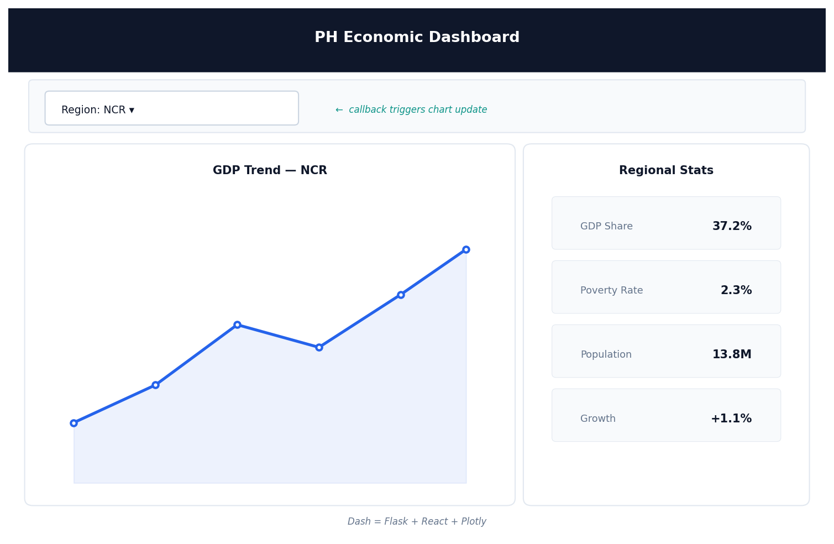Select the GDP Share stat card
Viewport: 834px width, 544px height.
click(x=666, y=223)
